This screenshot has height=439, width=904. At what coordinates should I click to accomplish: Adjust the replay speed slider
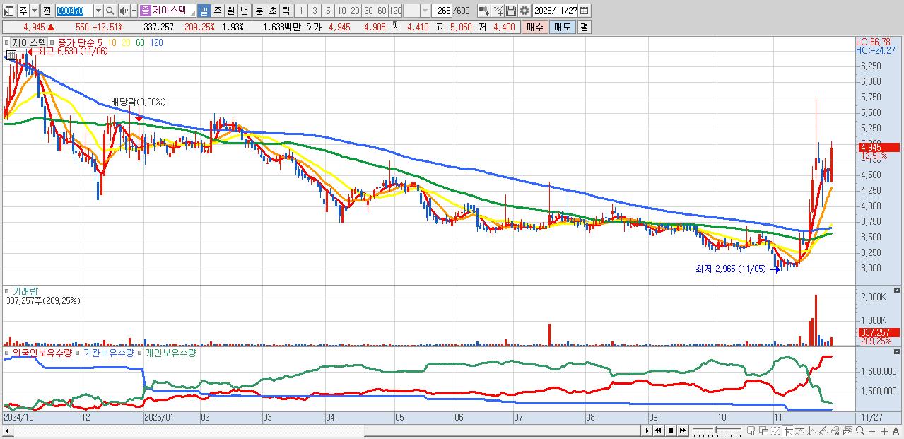(x=717, y=431)
